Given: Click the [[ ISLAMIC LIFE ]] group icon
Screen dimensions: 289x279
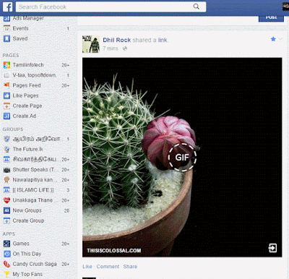Looking at the screenshot, I should 7,190.
